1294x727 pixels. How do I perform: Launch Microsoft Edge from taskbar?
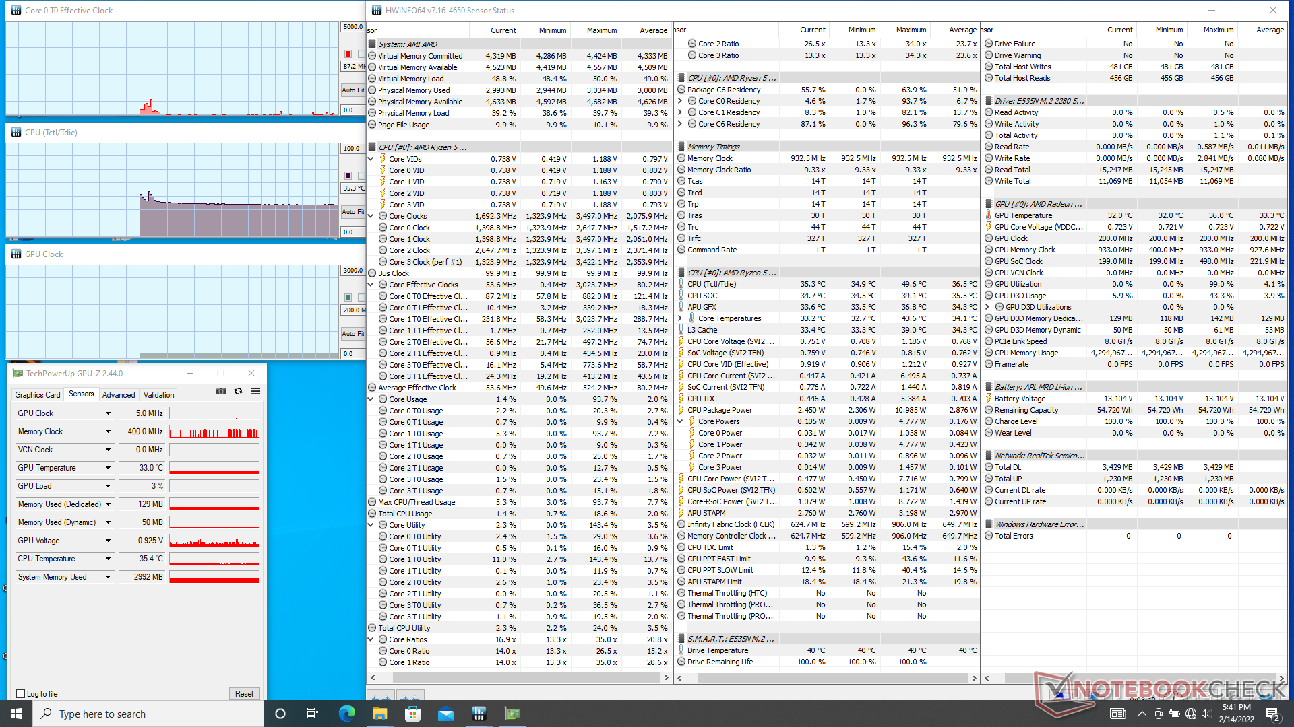346,714
